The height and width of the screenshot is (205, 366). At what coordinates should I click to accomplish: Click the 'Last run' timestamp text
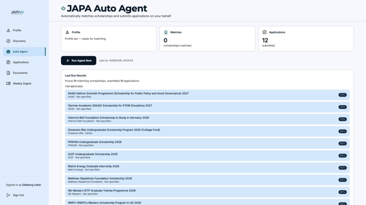116,61
